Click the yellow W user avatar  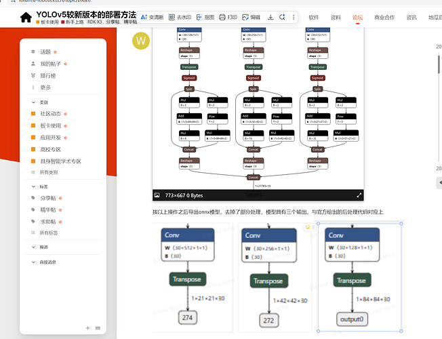pyautogui.click(x=141, y=41)
